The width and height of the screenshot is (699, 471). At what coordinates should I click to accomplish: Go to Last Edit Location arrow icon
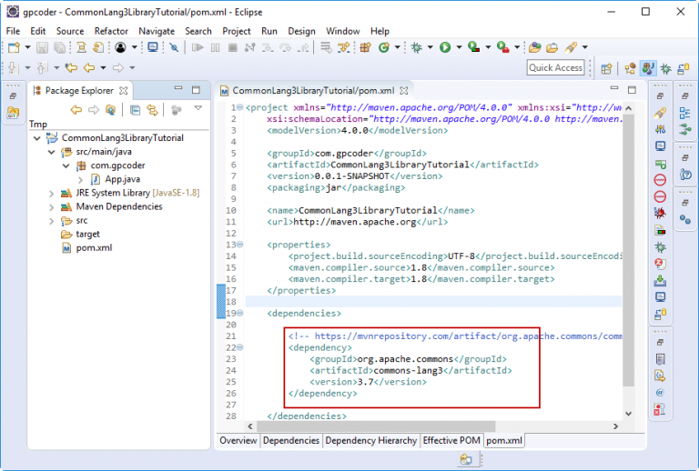point(71,67)
